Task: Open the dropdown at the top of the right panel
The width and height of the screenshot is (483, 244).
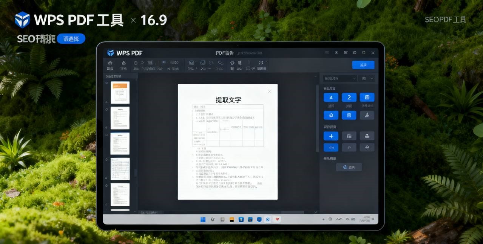Action: click(x=339, y=78)
